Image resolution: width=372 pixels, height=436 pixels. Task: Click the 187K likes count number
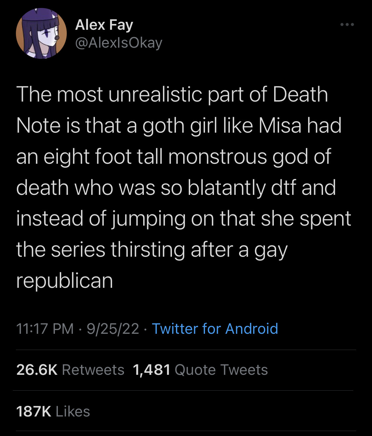tap(34, 412)
